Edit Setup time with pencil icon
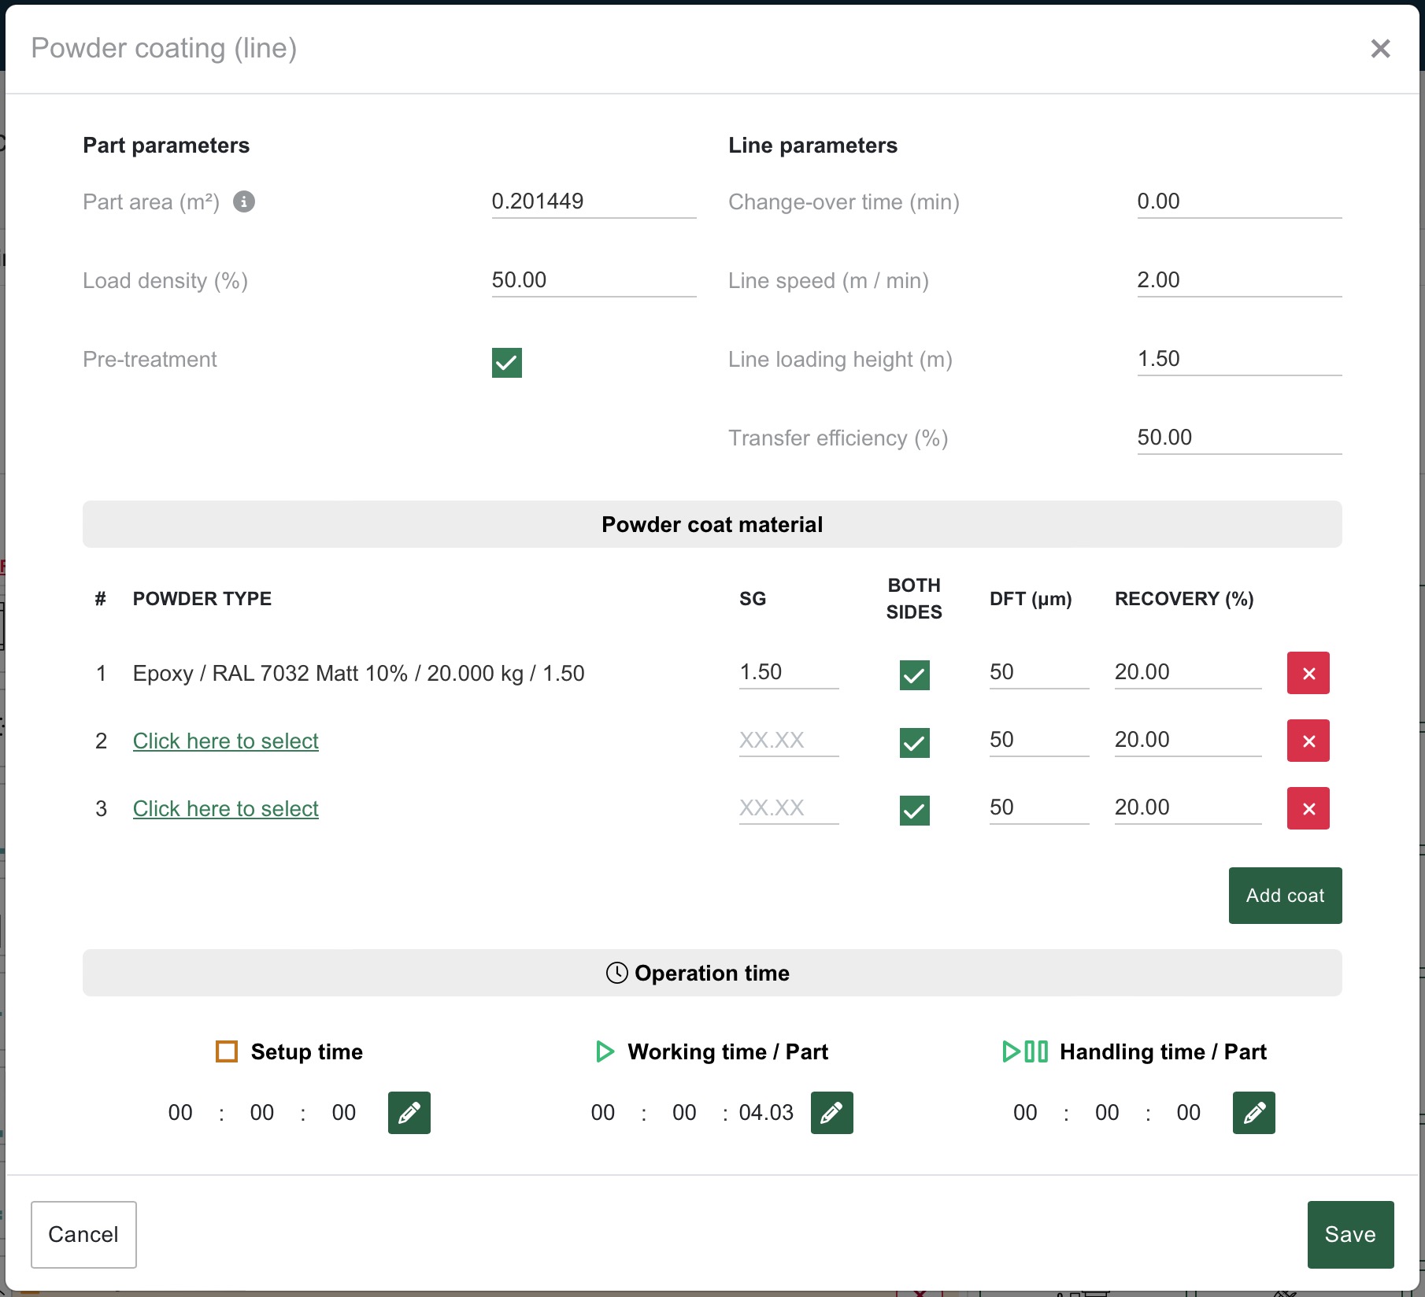Screen dimensions: 1425x1297 click(409, 1112)
